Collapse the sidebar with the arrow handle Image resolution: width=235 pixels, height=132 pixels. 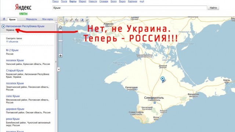point(59,69)
